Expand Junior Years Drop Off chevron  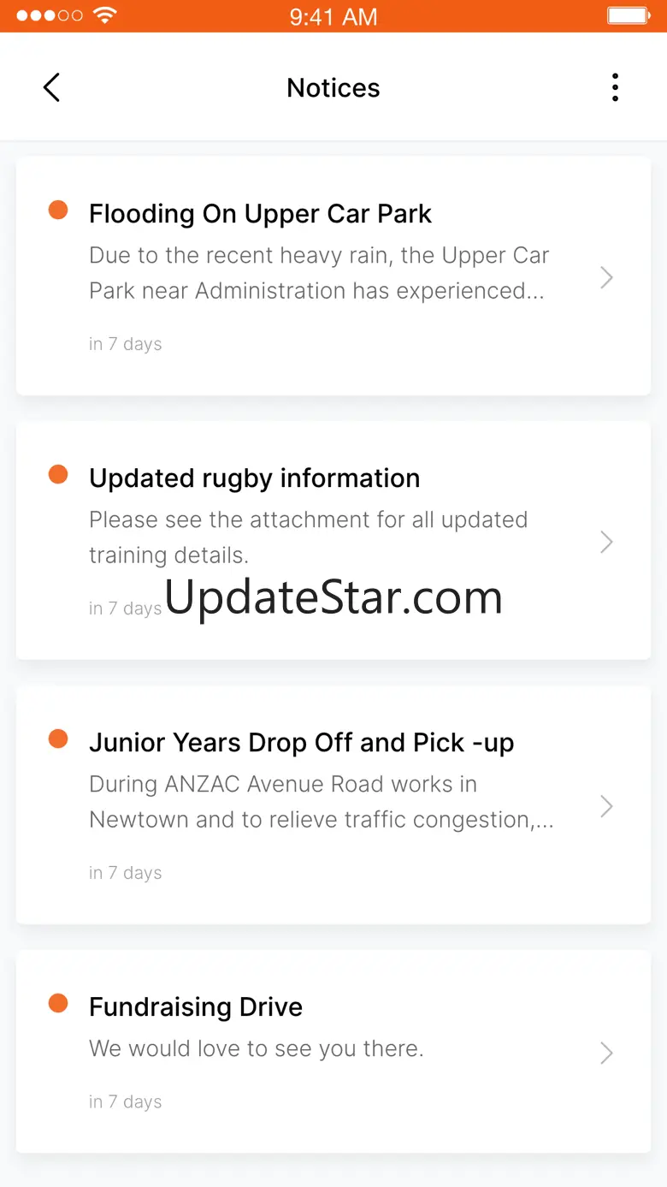(606, 806)
